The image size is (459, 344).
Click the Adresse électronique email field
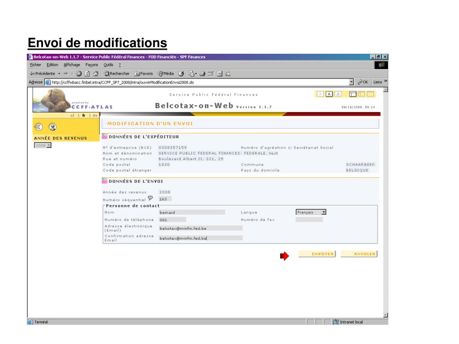200,228
